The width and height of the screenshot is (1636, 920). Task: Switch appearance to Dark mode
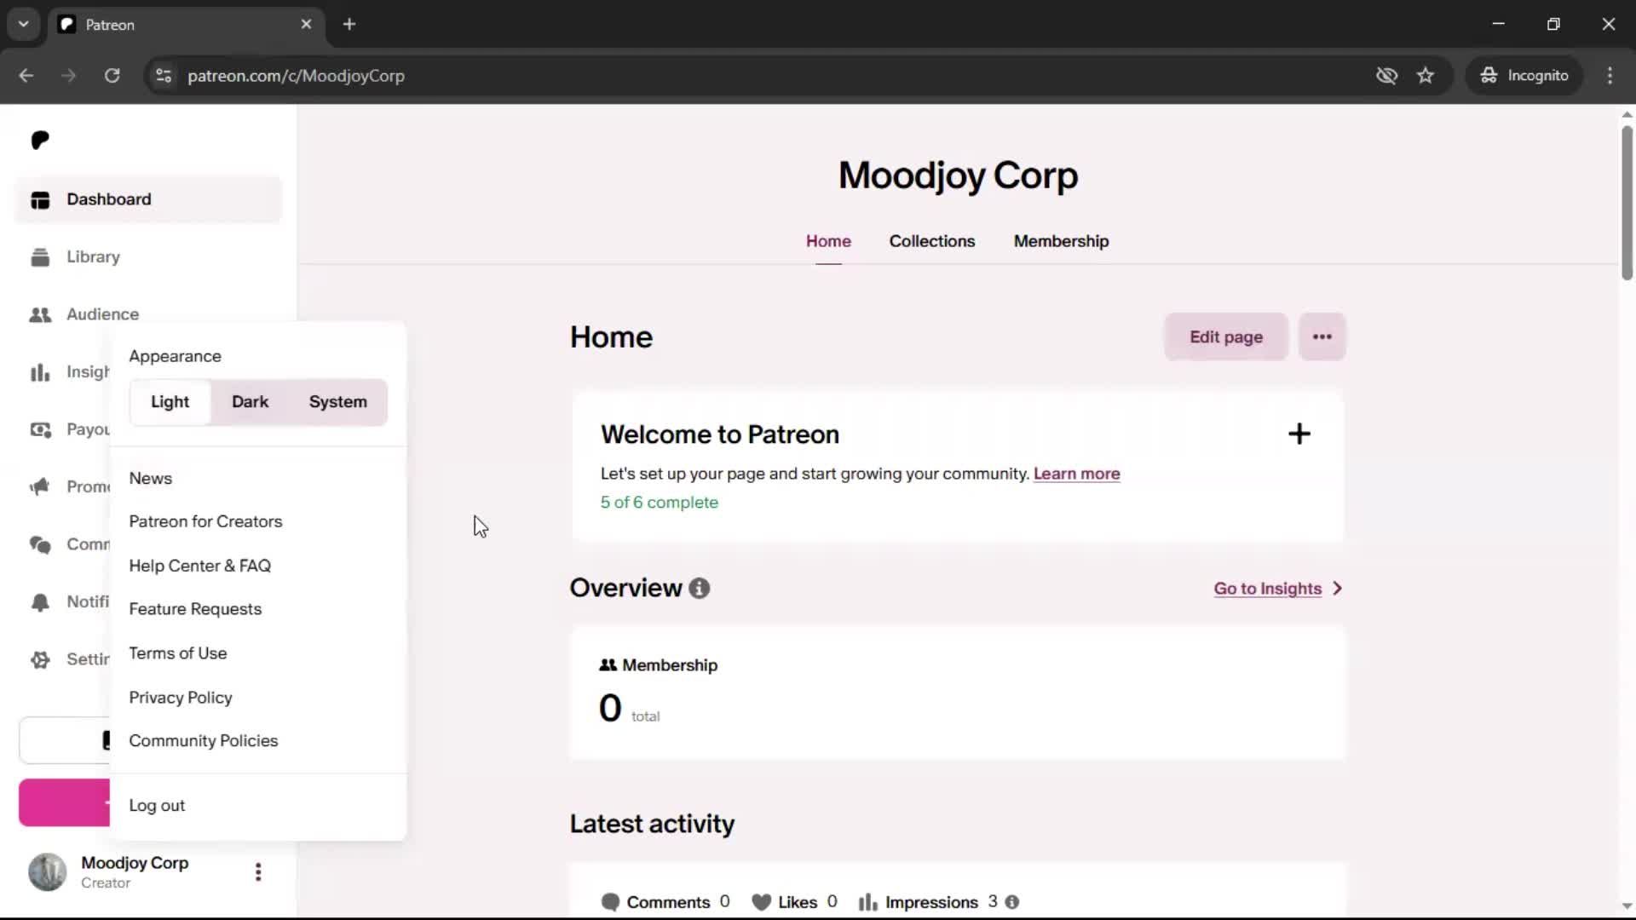pyautogui.click(x=250, y=402)
